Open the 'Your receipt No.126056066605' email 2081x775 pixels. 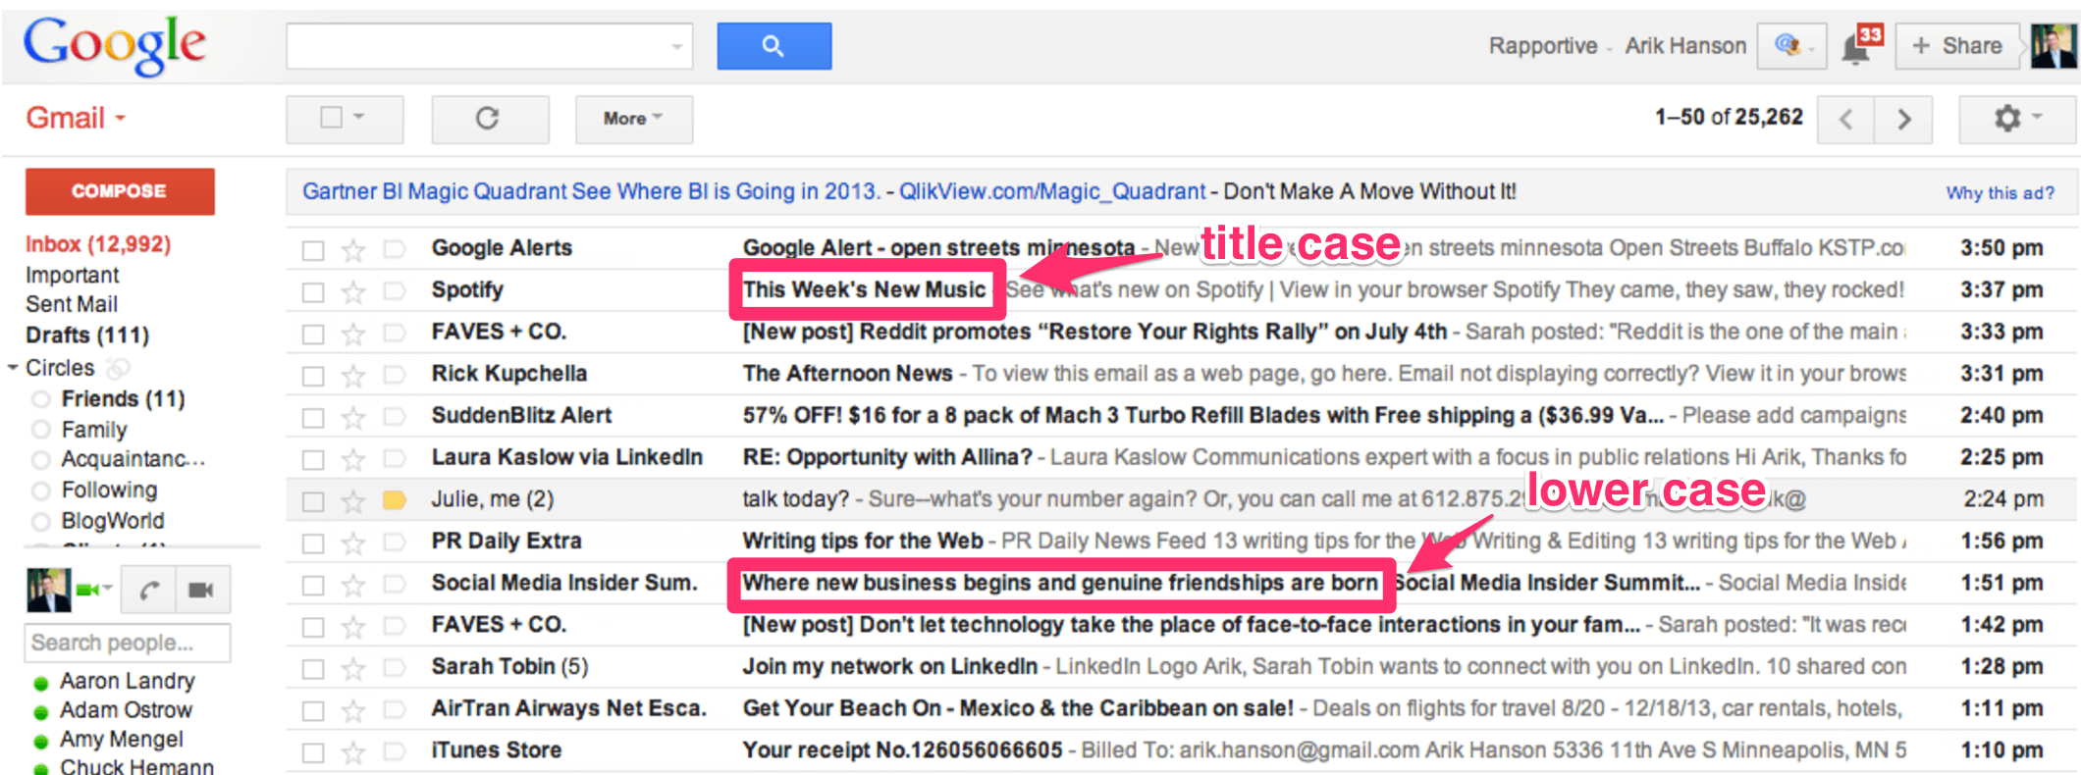click(x=902, y=751)
